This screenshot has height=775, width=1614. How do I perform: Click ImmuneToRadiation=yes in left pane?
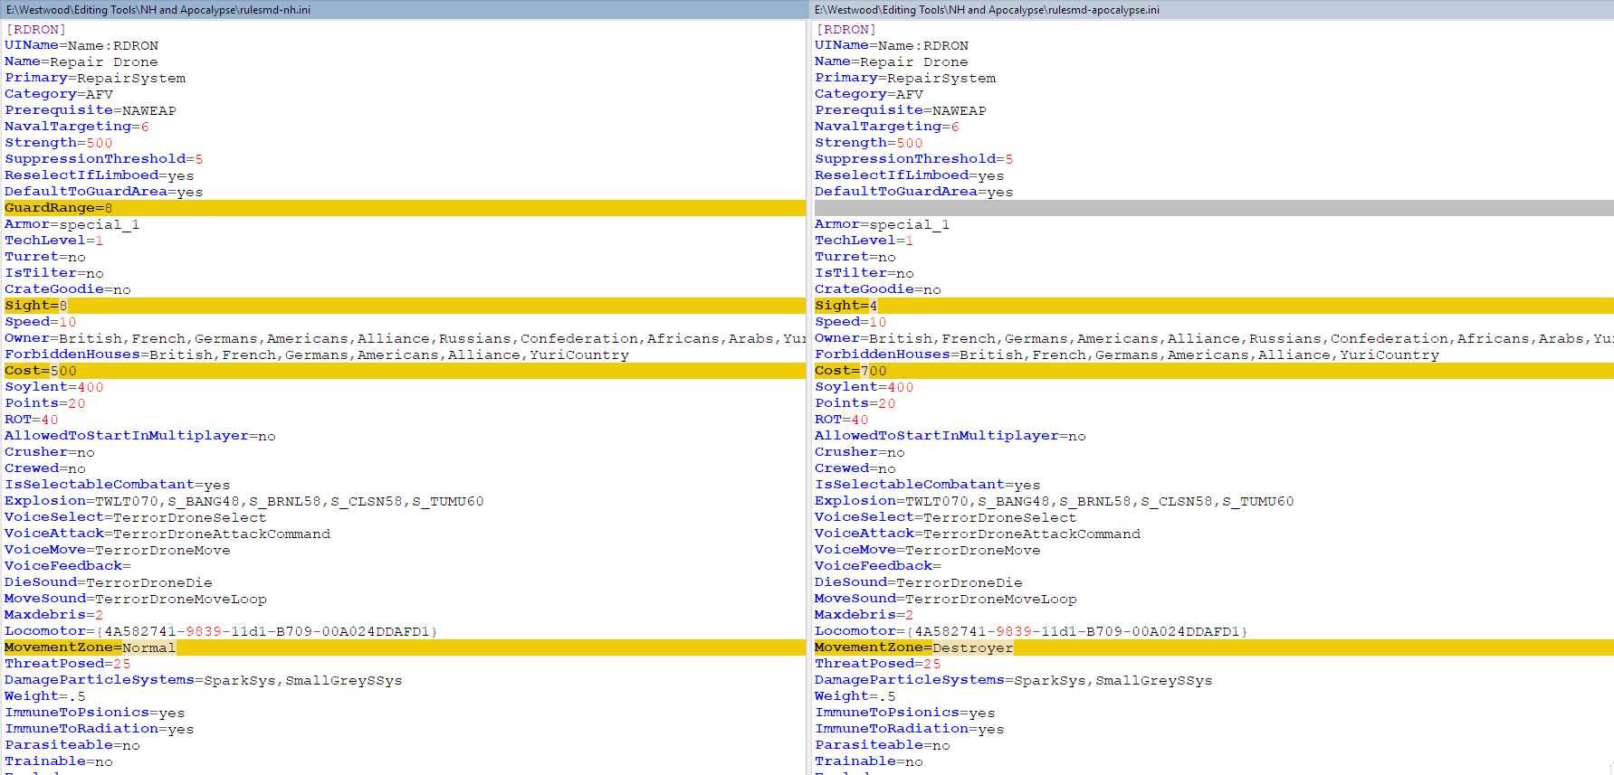[100, 729]
